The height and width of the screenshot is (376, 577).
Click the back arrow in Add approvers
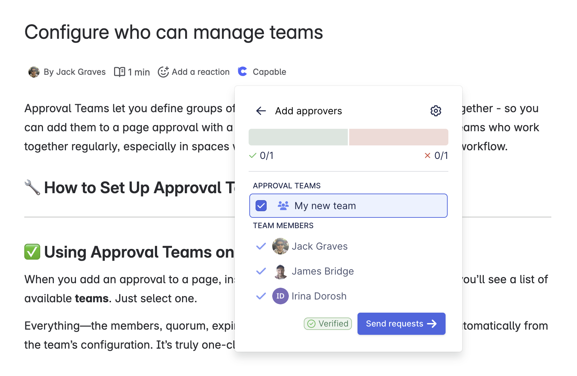[x=261, y=111]
